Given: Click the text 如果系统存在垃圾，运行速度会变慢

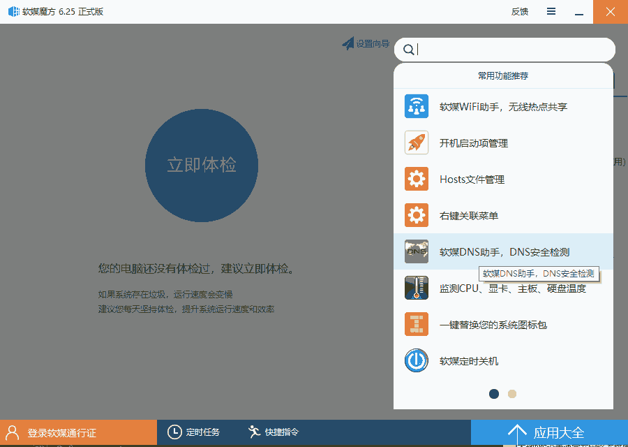Looking at the screenshot, I should (165, 295).
